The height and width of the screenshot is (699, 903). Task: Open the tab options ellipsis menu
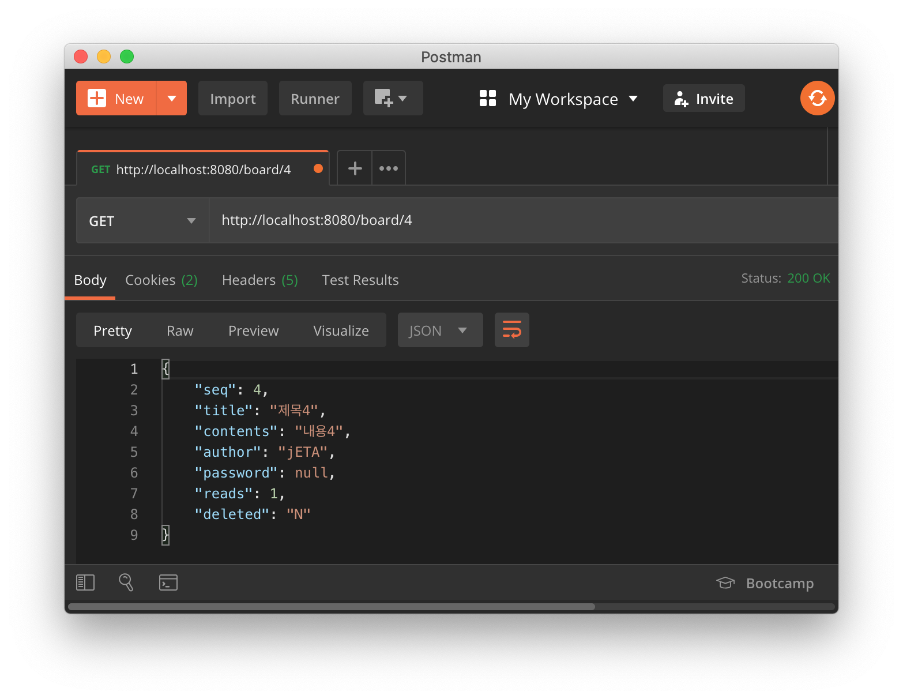click(x=389, y=168)
